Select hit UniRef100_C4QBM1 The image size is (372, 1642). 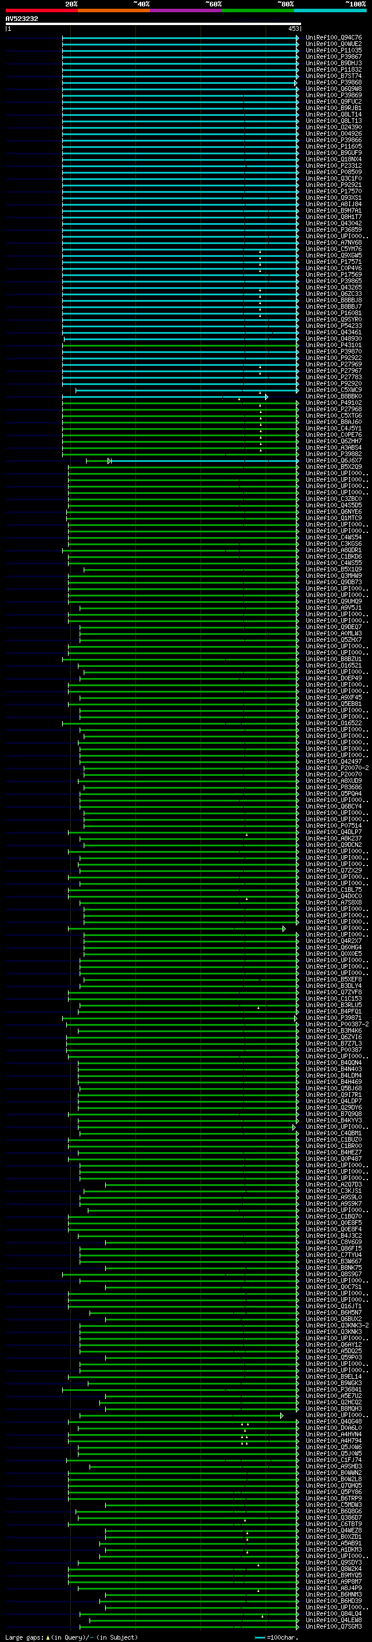tap(334, 1133)
